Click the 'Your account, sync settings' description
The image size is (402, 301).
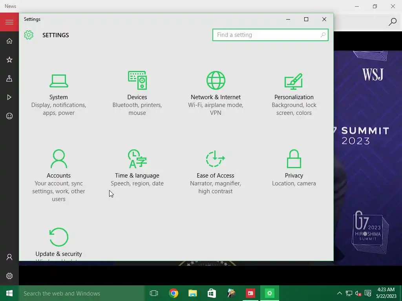pos(59,191)
